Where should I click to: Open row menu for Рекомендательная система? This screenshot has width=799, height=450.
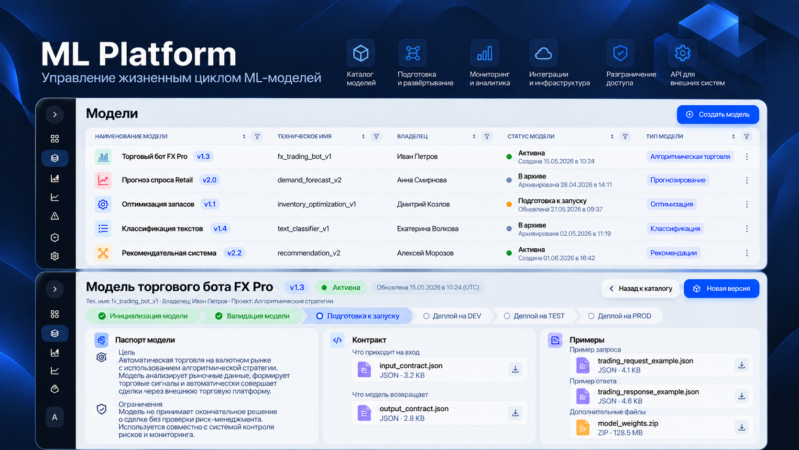(x=747, y=253)
